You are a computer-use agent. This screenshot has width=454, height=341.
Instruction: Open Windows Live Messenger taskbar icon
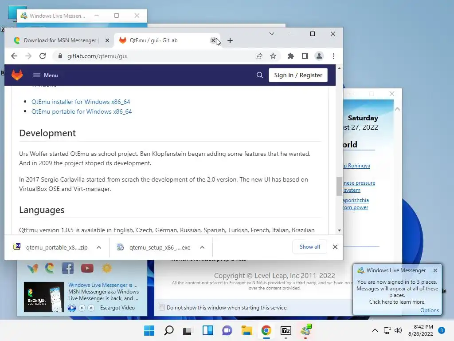coord(305,330)
